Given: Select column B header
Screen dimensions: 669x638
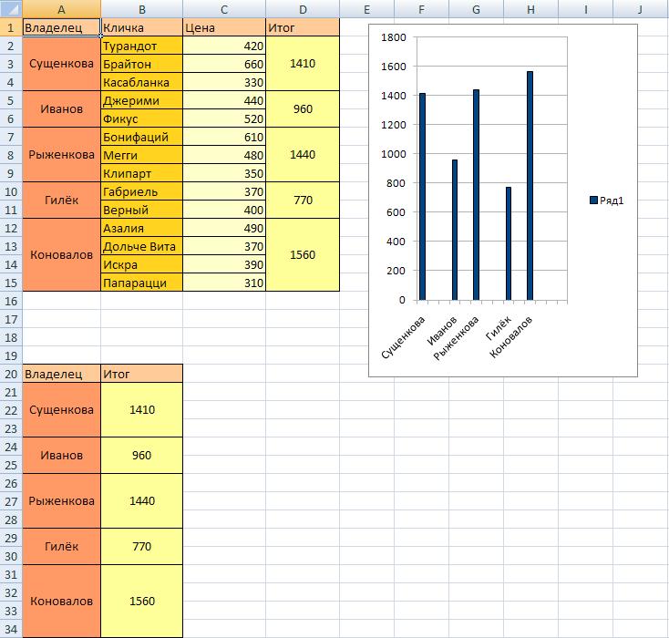Looking at the screenshot, I should pos(142,9).
